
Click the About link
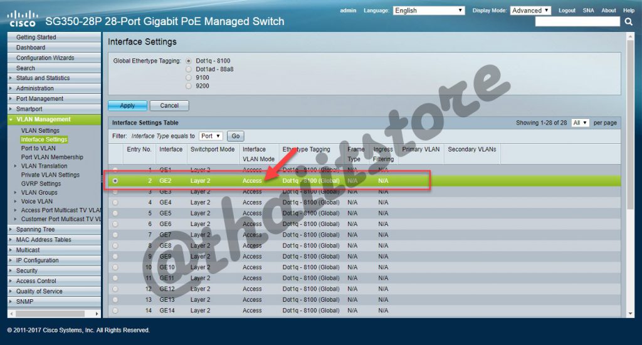[x=608, y=11]
